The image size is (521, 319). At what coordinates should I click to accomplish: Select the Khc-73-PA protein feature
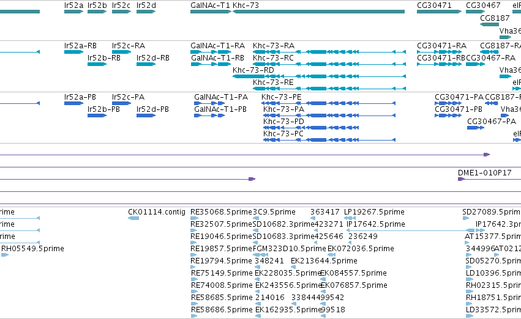pos(329,116)
